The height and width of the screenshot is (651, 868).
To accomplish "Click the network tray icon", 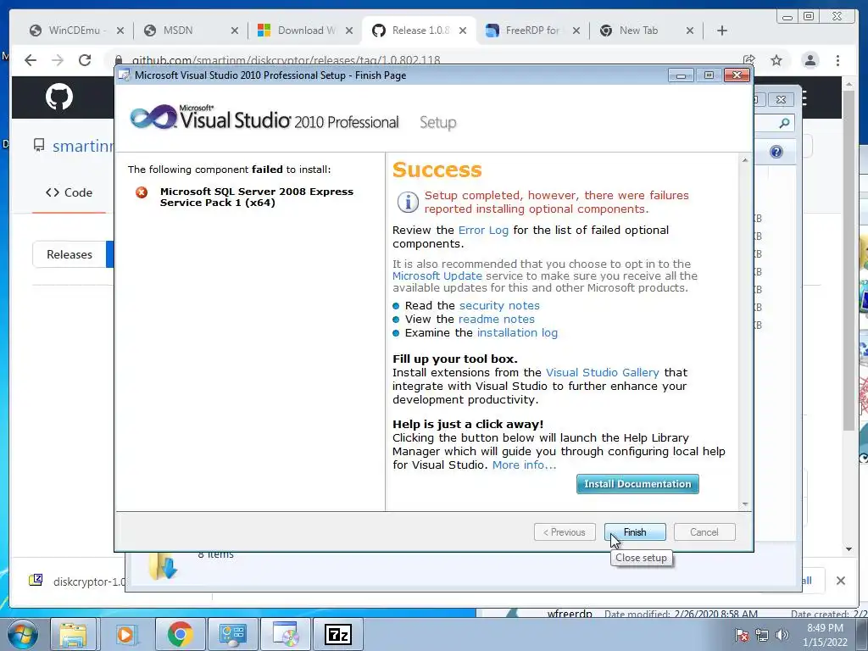I will pyautogui.click(x=762, y=635).
